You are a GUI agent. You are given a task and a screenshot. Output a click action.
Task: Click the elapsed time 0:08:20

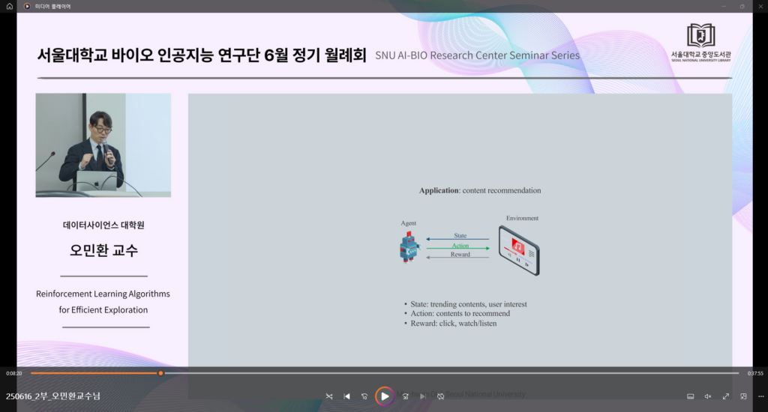[x=14, y=373]
